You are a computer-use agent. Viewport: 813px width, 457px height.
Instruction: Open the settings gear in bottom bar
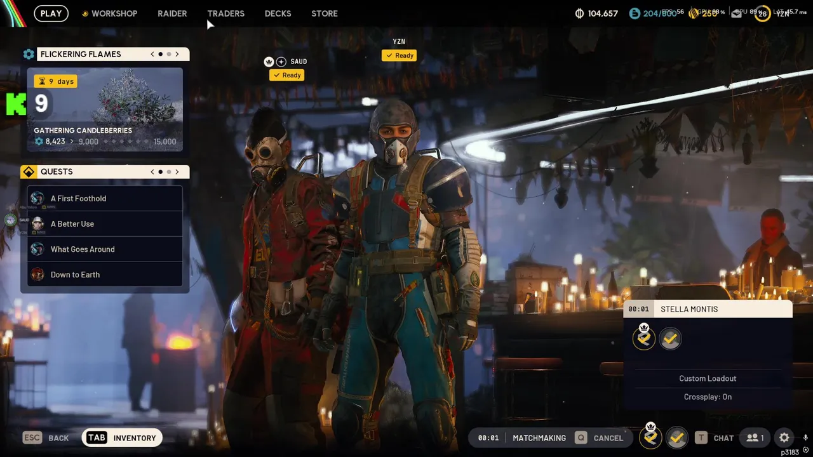pyautogui.click(x=784, y=438)
